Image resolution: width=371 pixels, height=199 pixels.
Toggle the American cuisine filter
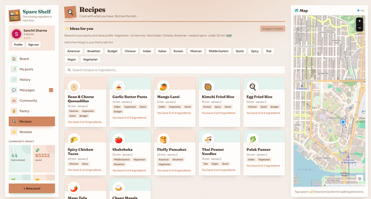coord(74,51)
